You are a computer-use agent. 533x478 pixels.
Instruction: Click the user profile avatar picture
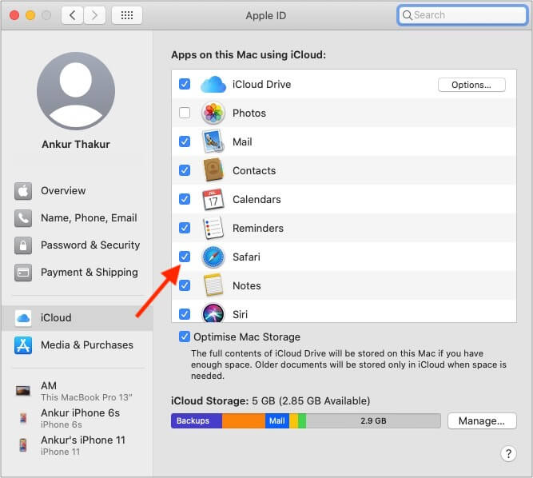(x=76, y=91)
